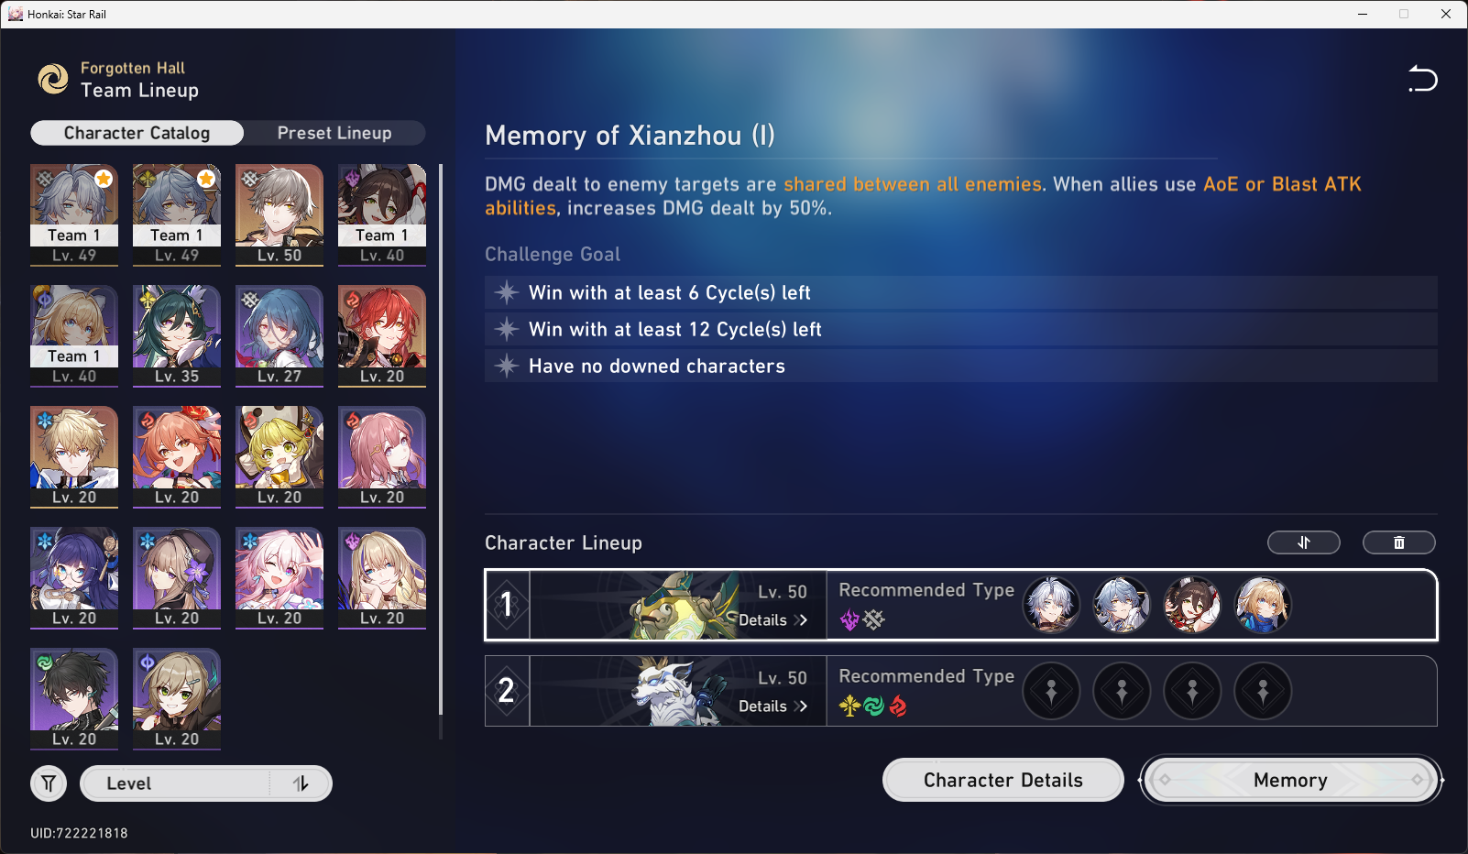Click the trash icon to clear lineup

pyautogui.click(x=1398, y=542)
